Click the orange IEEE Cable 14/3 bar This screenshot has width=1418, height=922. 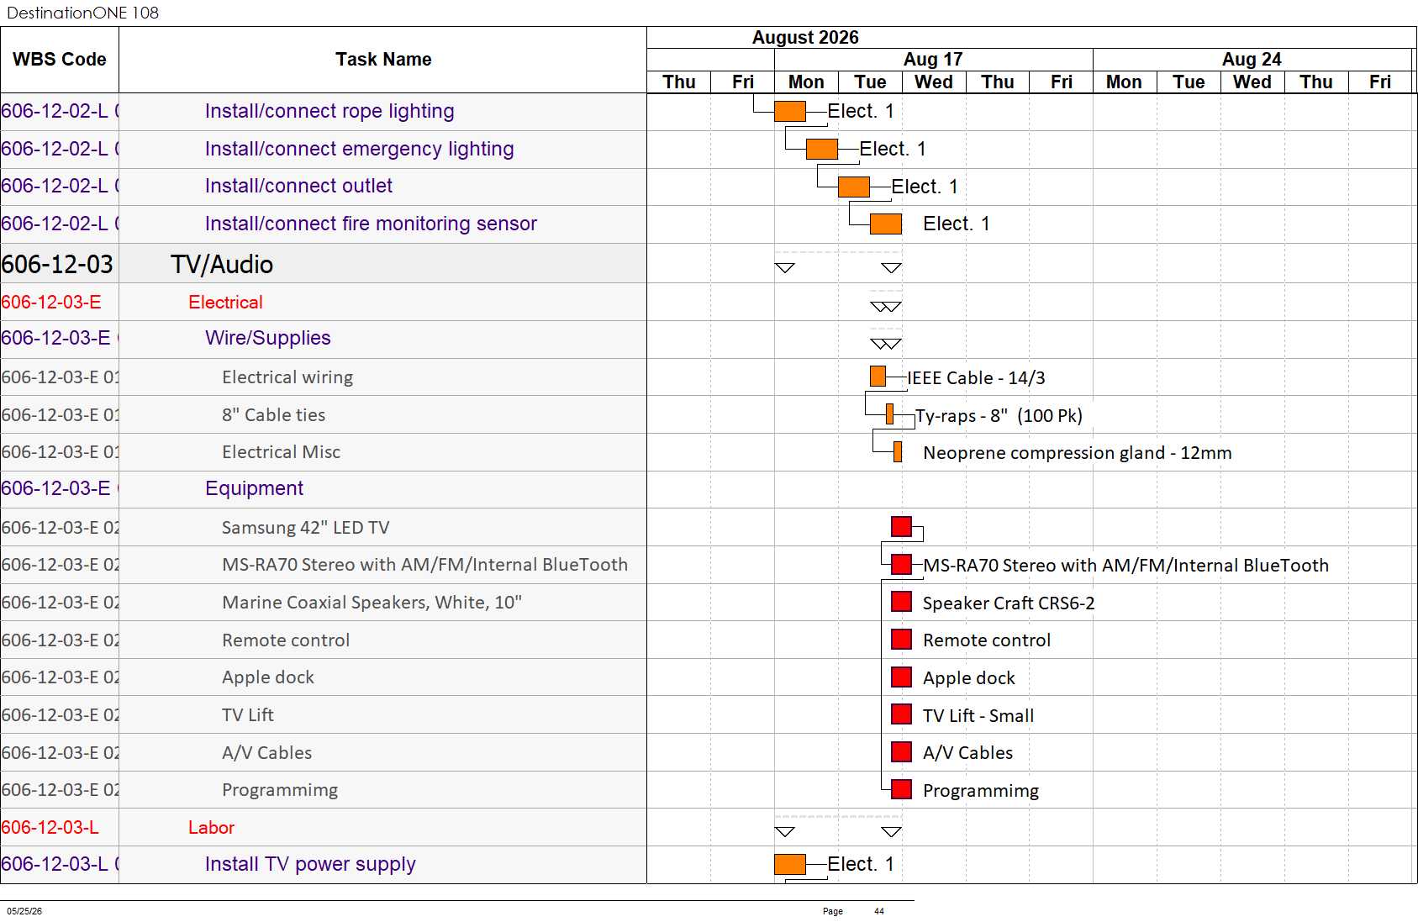point(878,377)
